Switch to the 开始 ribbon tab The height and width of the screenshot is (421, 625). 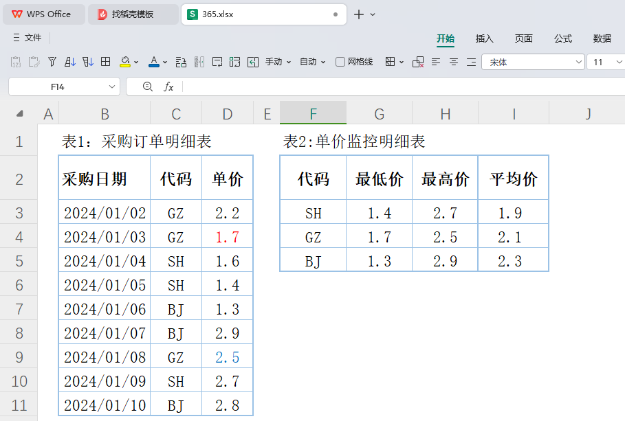(x=446, y=38)
